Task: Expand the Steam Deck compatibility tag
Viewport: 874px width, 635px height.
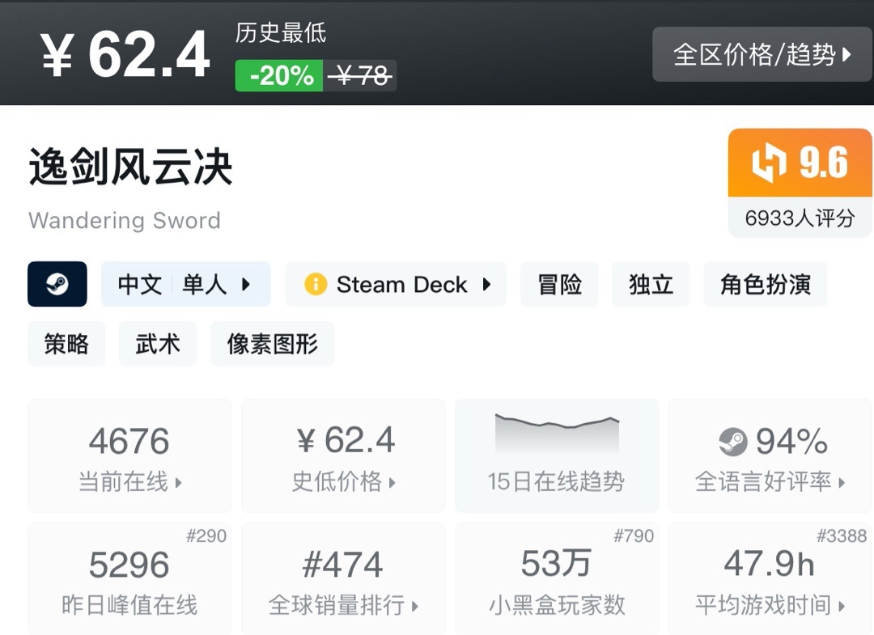Action: pos(396,285)
